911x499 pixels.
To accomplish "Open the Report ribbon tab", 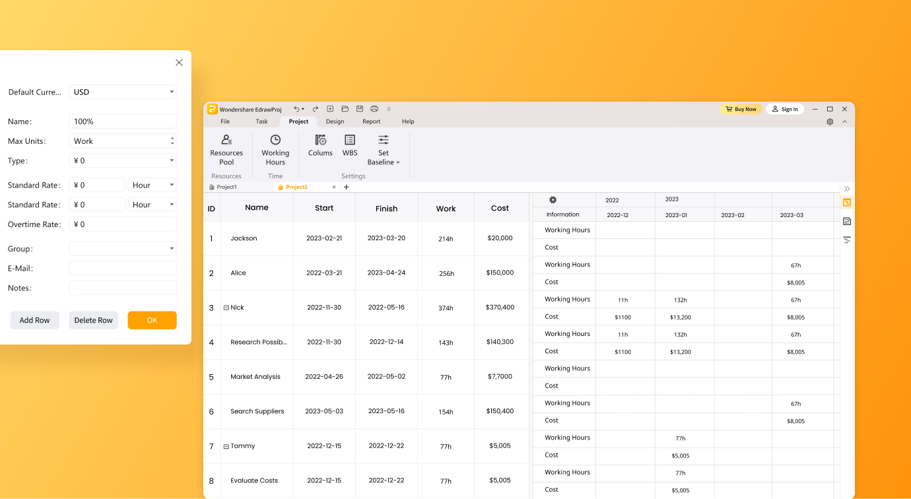I will (371, 121).
